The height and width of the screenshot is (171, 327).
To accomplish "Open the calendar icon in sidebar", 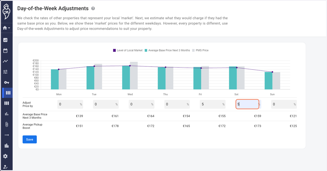I will pos(5,51).
